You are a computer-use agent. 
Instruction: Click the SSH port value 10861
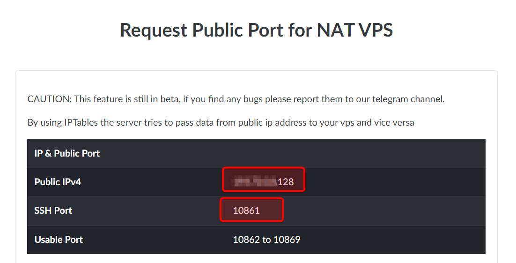tap(246, 210)
